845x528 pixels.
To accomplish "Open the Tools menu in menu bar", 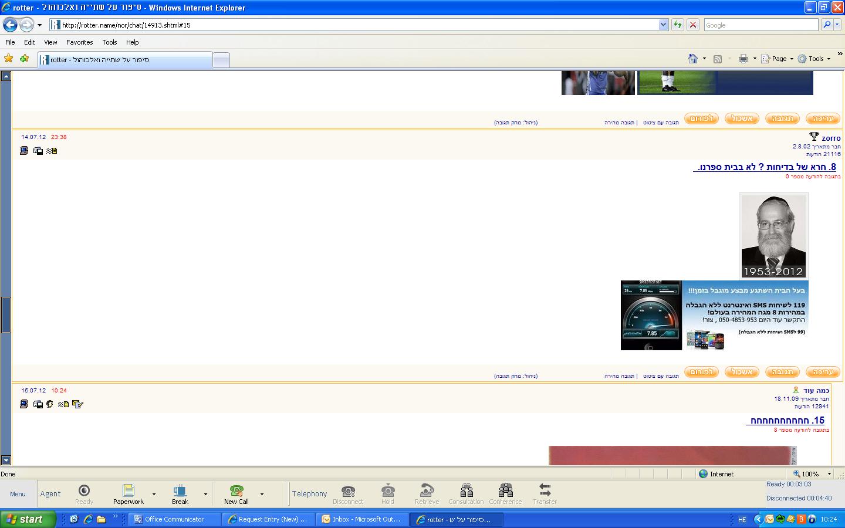I will (x=109, y=42).
